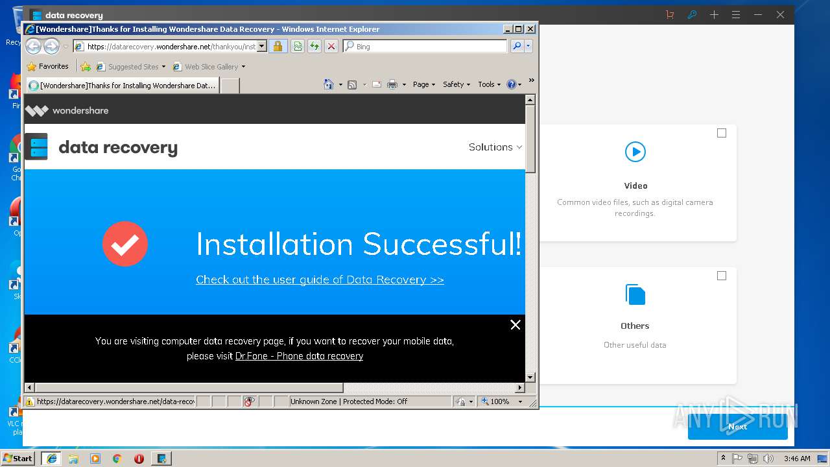Click the Read Mail icon
The height and width of the screenshot is (467, 830).
pyautogui.click(x=377, y=84)
